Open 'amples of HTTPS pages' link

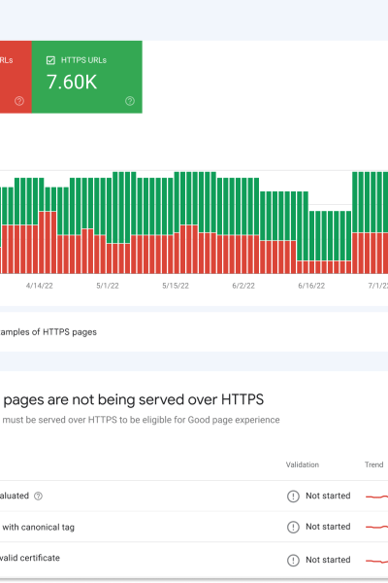(x=48, y=332)
